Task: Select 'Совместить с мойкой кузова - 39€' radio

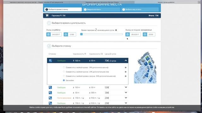Action: (64, 67)
